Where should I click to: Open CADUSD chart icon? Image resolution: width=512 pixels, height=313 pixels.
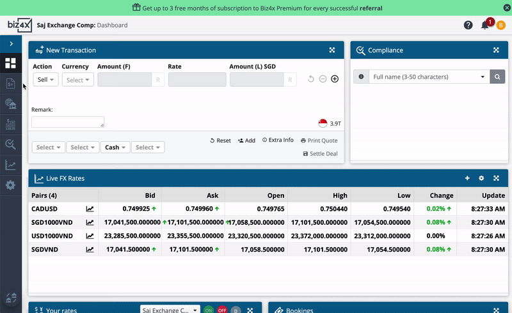pyautogui.click(x=90, y=209)
